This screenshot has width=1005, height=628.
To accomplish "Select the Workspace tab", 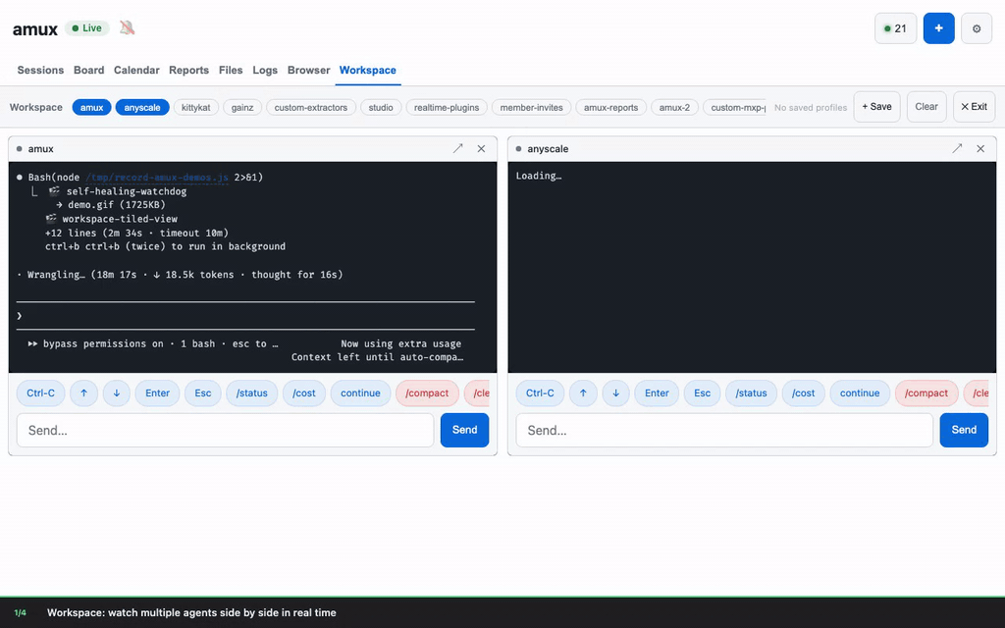I will [368, 70].
